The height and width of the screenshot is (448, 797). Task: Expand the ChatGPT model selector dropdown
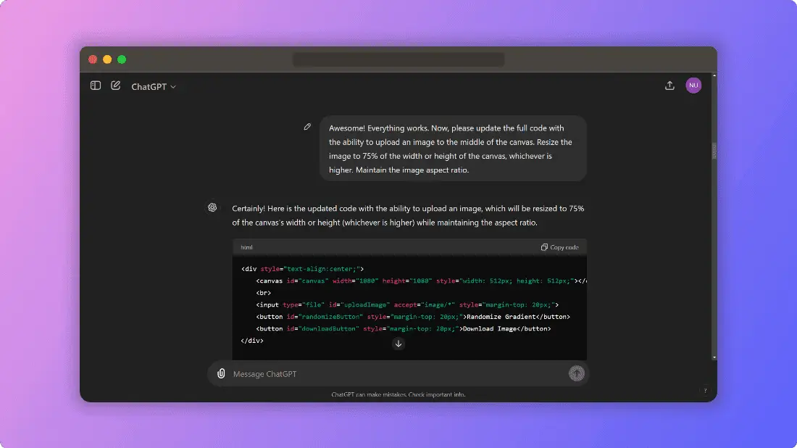[154, 86]
